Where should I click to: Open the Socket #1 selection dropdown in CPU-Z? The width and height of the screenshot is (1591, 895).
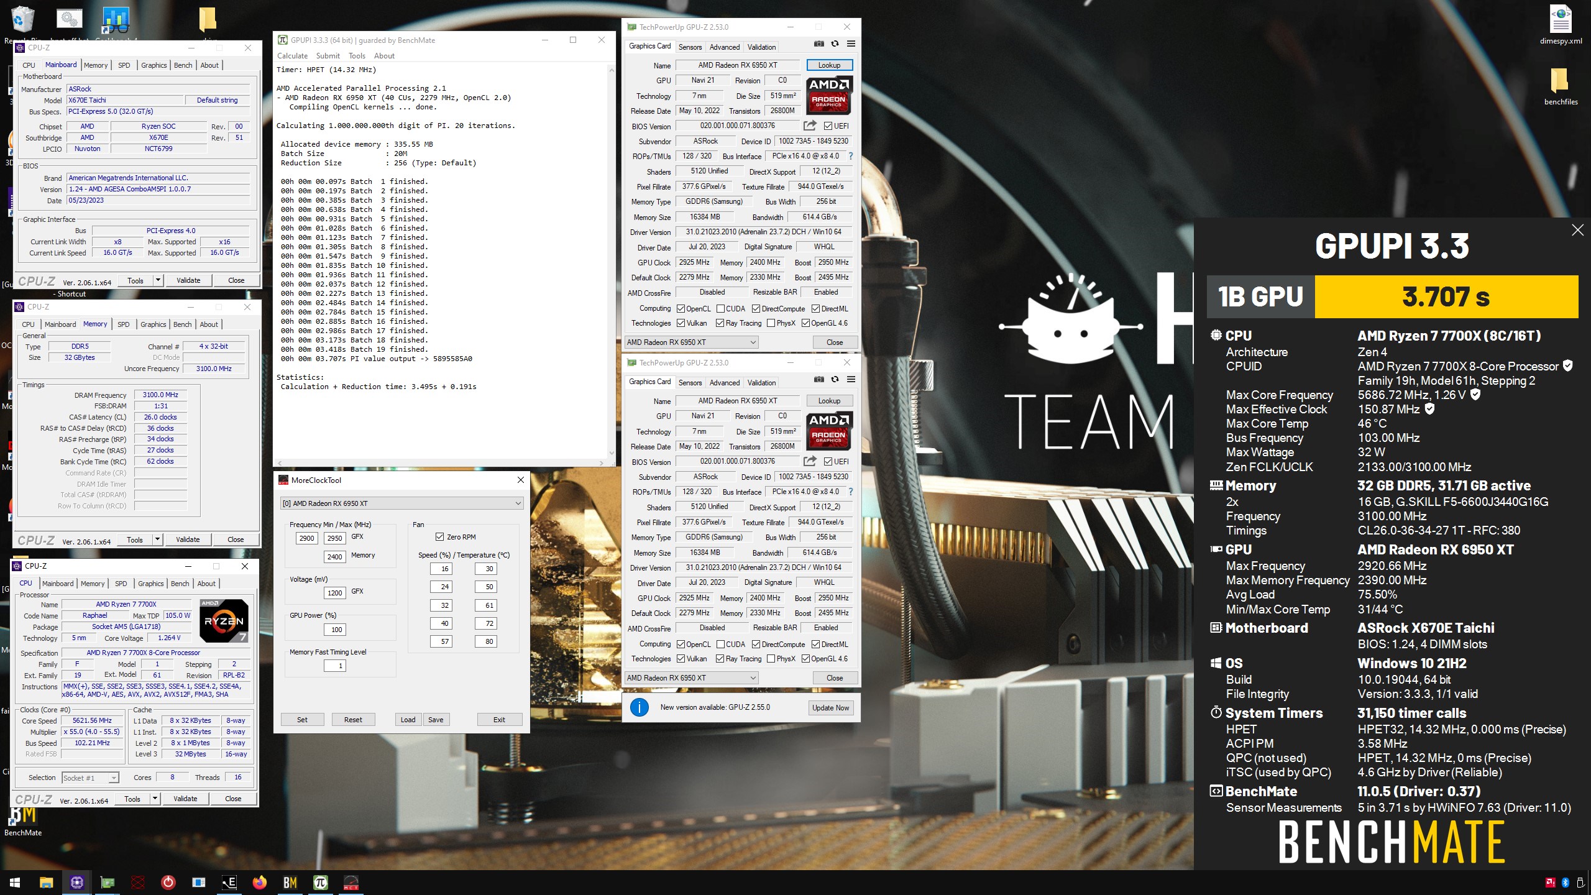(90, 778)
